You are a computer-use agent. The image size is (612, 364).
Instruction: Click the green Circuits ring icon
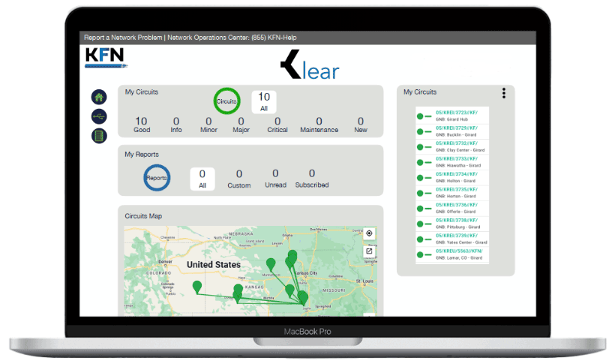click(x=226, y=101)
